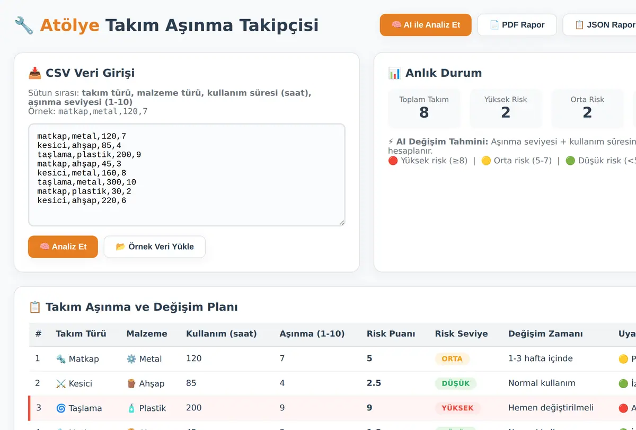Run the orange Analiz Et button
Screen dimensions: 636x430
click(x=63, y=247)
